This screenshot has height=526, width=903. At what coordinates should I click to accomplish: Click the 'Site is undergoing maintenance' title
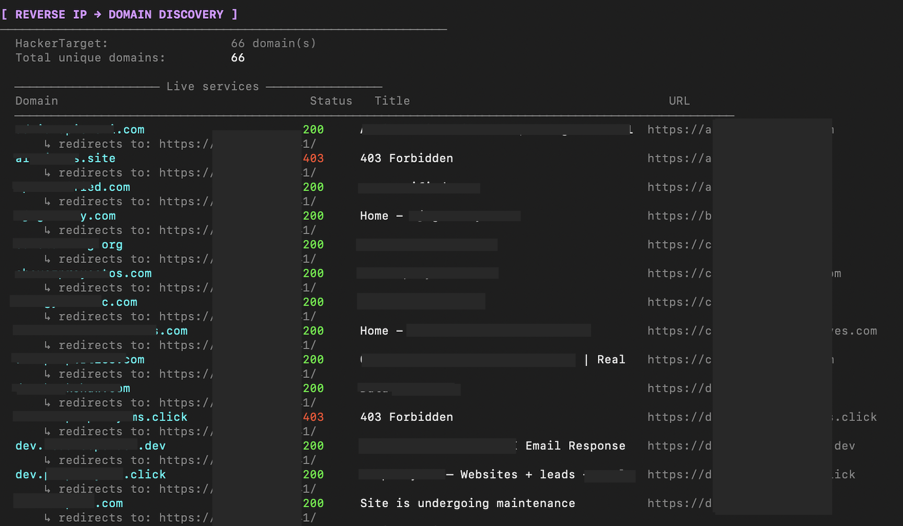pyautogui.click(x=467, y=504)
